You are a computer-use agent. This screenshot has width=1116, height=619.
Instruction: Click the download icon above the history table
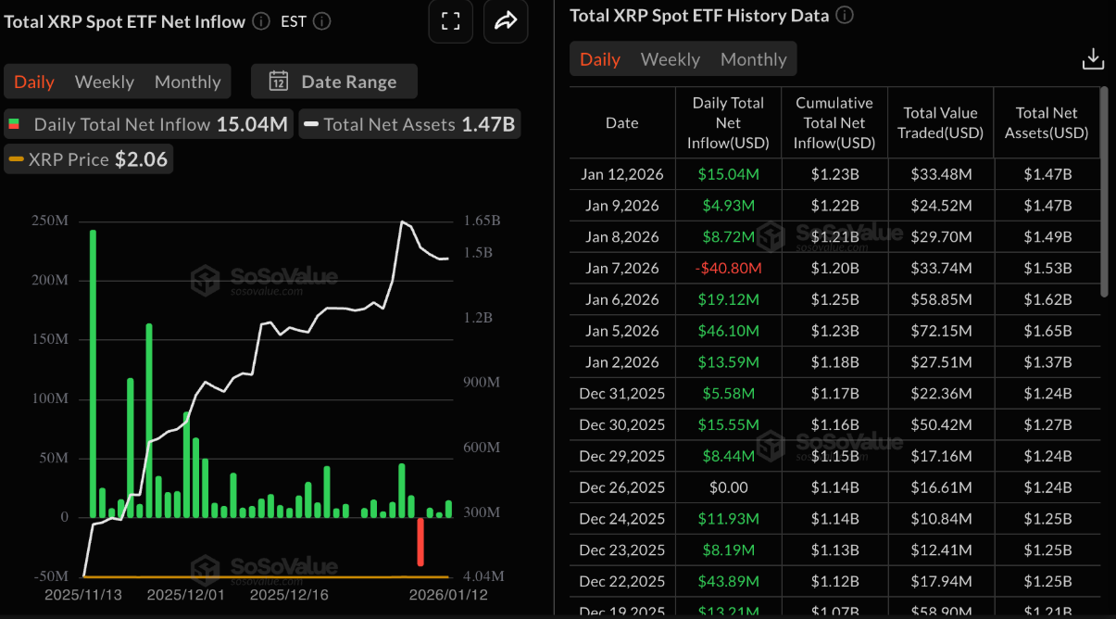coord(1093,57)
